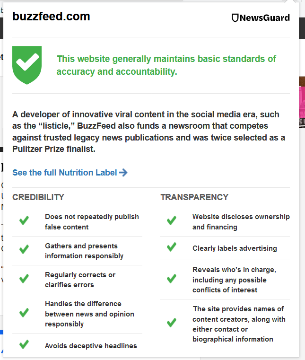
Task: Click checkmark beside clearly labels advertising
Action: [171, 247]
